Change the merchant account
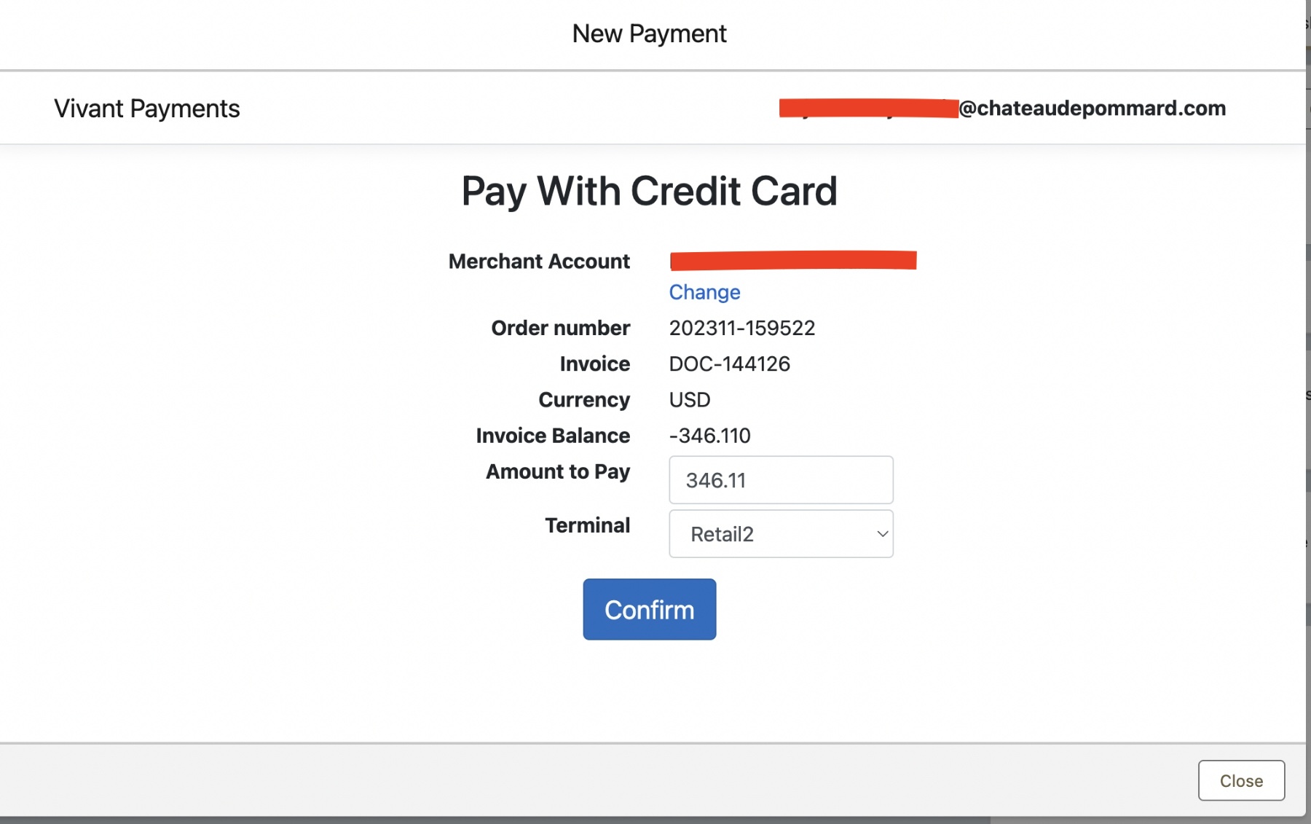Screen dimensions: 1311x824 [704, 292]
